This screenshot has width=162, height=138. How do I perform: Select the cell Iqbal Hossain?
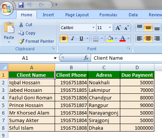pyautogui.click(x=31, y=82)
